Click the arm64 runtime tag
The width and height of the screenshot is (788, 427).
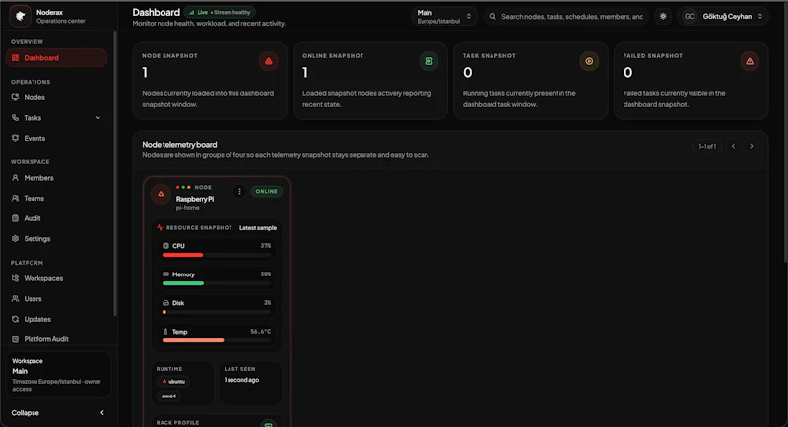pyautogui.click(x=168, y=396)
